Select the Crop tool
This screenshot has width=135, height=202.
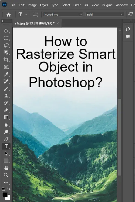(6, 60)
